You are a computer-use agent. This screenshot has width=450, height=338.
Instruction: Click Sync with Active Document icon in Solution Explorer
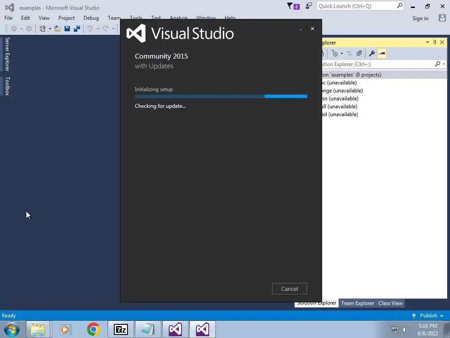click(349, 53)
